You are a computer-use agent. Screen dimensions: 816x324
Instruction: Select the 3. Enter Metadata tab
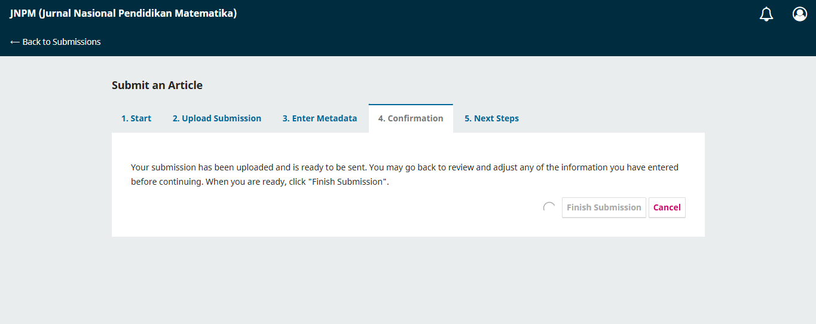click(320, 118)
